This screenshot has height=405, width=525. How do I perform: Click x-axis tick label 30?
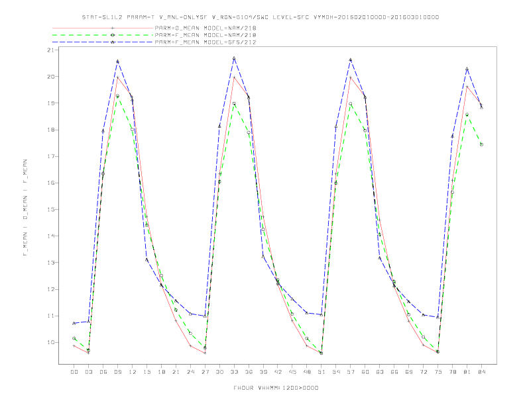(x=219, y=372)
